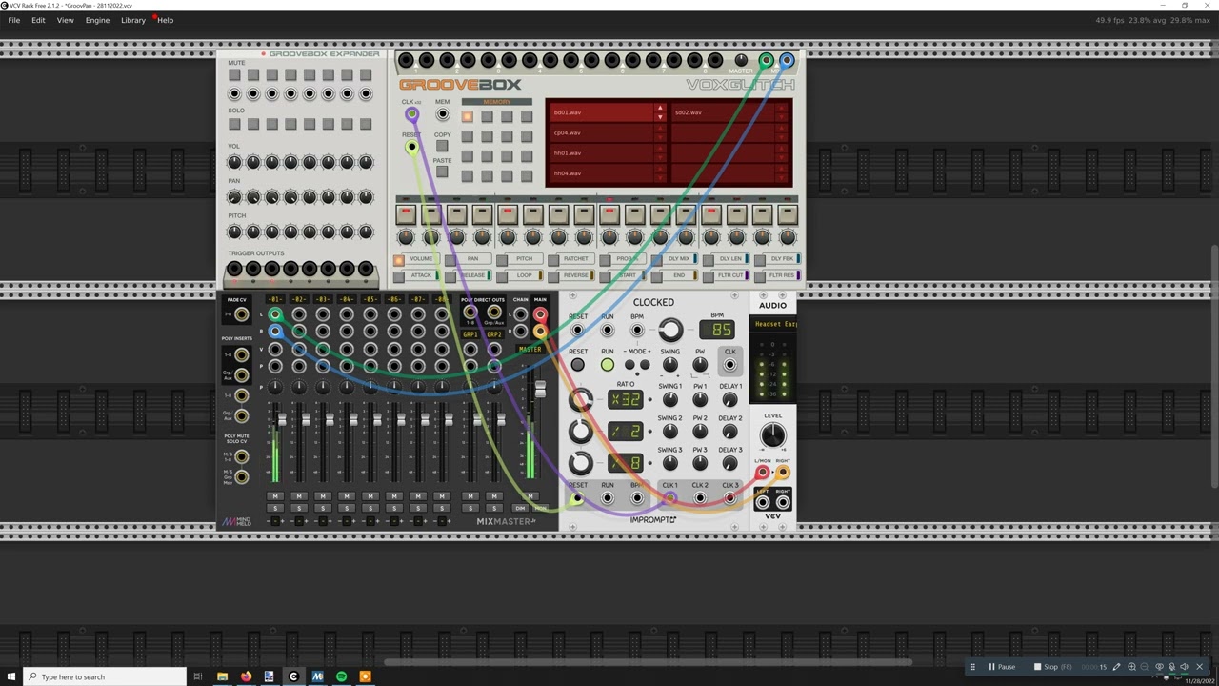The height and width of the screenshot is (686, 1219).
Task: Click the Clocked BPM display showing 85
Action: coord(716,330)
